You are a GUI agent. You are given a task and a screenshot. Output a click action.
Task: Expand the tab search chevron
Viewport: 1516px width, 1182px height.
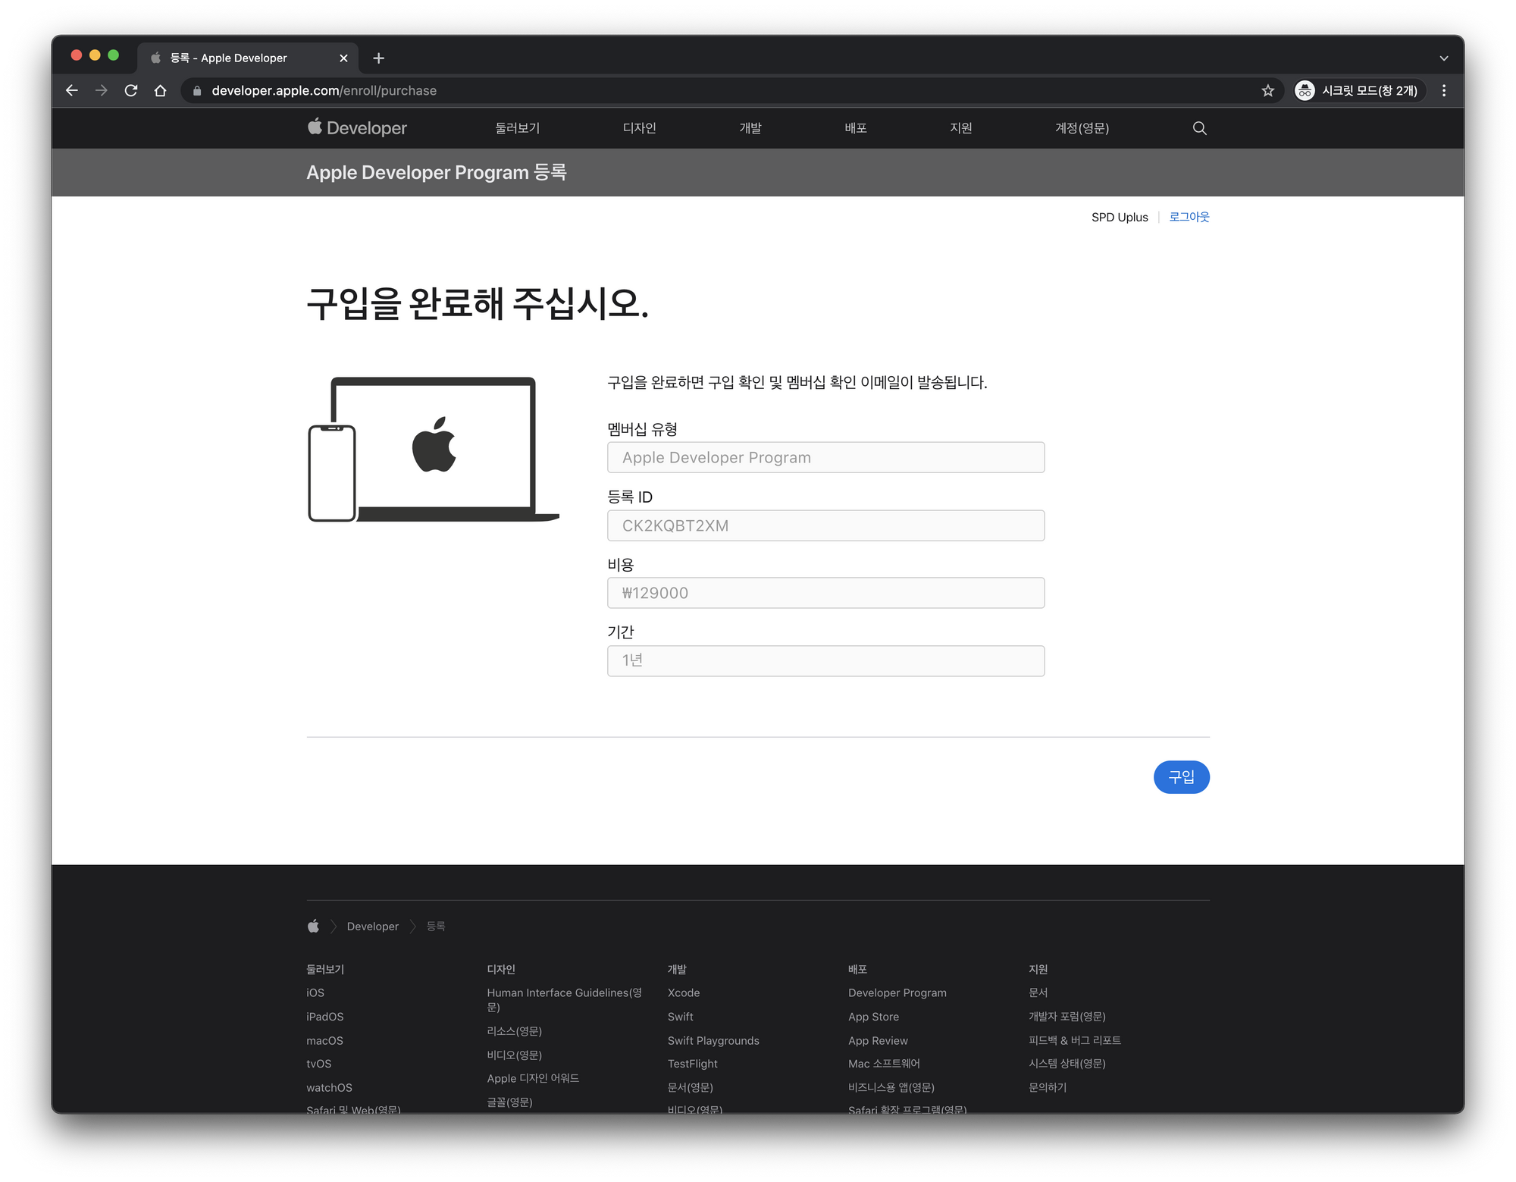point(1443,58)
